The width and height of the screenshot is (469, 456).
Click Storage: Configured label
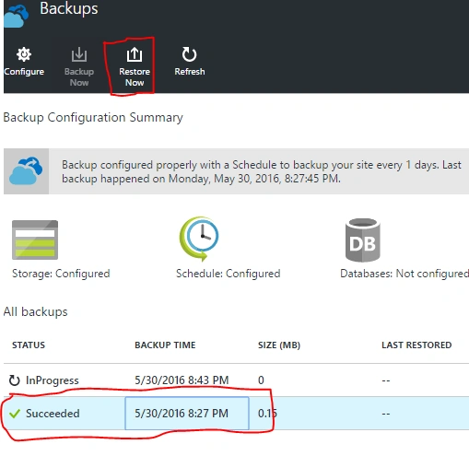point(61,274)
